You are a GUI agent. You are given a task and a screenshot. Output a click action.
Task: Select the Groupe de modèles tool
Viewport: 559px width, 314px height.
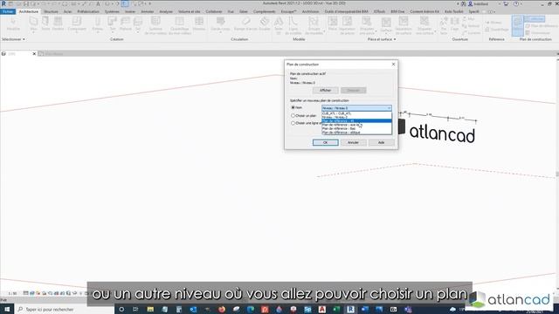(x=314, y=25)
